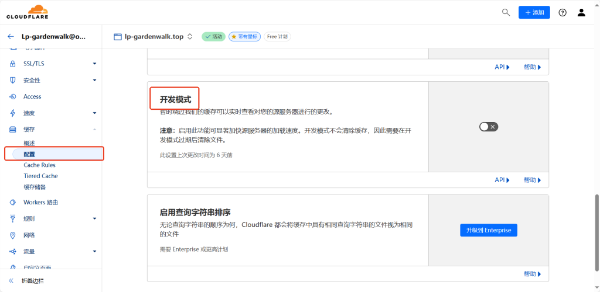Screen dimensions: 600x292
Task: Click the SSL/TLS lock icon
Action: 13,64
